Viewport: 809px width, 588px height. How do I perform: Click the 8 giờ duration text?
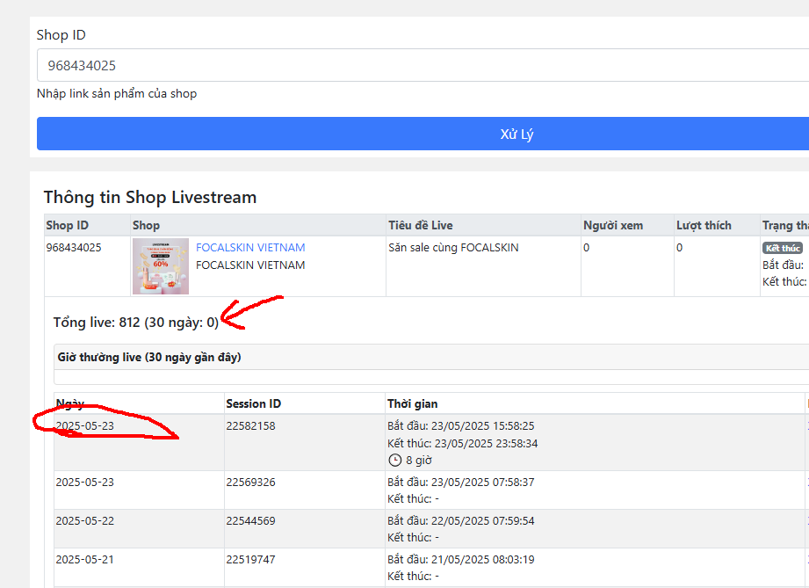pos(418,460)
